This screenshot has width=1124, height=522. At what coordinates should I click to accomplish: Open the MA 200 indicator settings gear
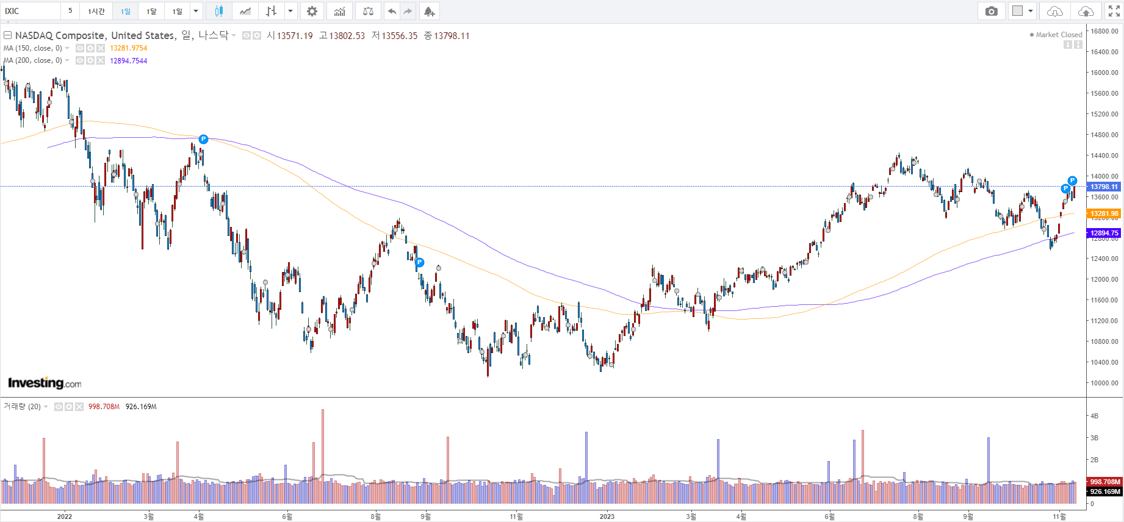pyautogui.click(x=90, y=60)
